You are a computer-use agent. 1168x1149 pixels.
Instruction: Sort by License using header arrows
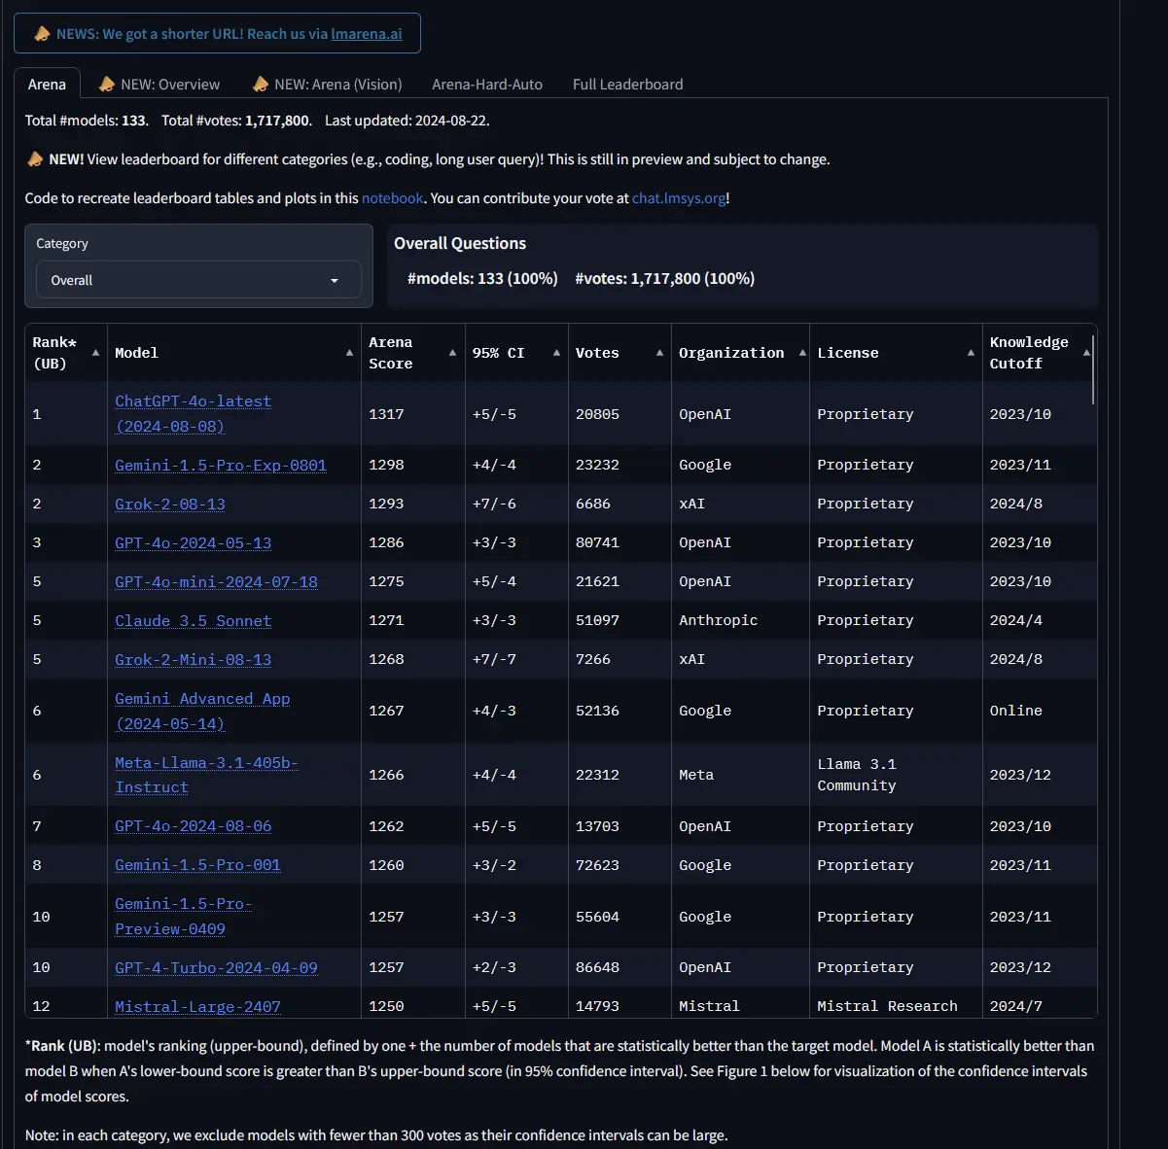click(x=971, y=353)
